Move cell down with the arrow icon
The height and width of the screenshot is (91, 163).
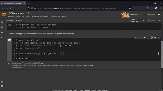tap(139, 38)
